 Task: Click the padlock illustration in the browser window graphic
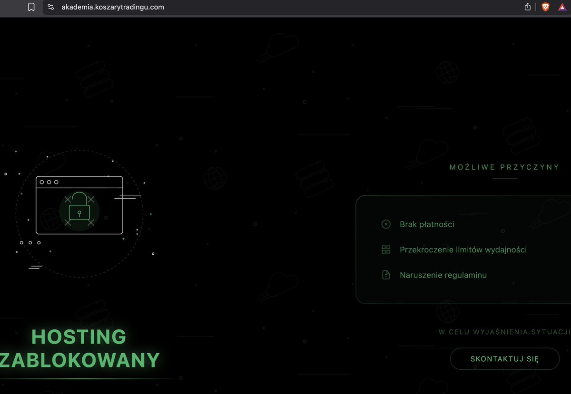point(79,206)
